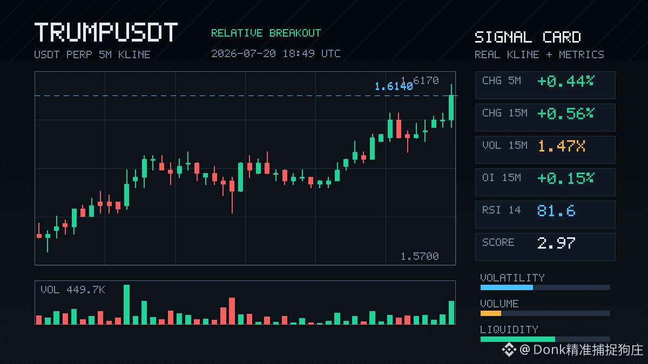This screenshot has width=648, height=364.
Task: Select the REAL KLINE + METRICS caption
Action: (539, 54)
